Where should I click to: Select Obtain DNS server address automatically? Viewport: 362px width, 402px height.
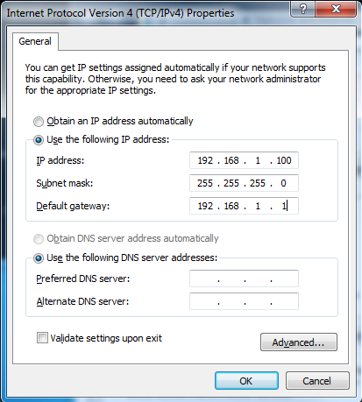coord(39,239)
